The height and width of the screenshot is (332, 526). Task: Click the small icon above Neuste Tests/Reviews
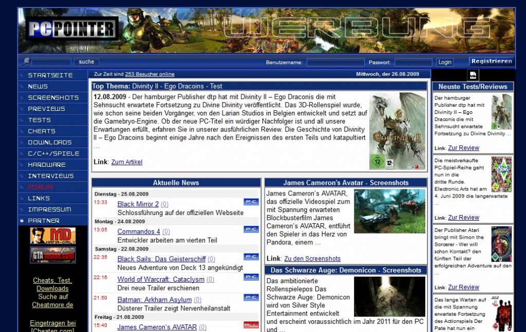coord(473,75)
